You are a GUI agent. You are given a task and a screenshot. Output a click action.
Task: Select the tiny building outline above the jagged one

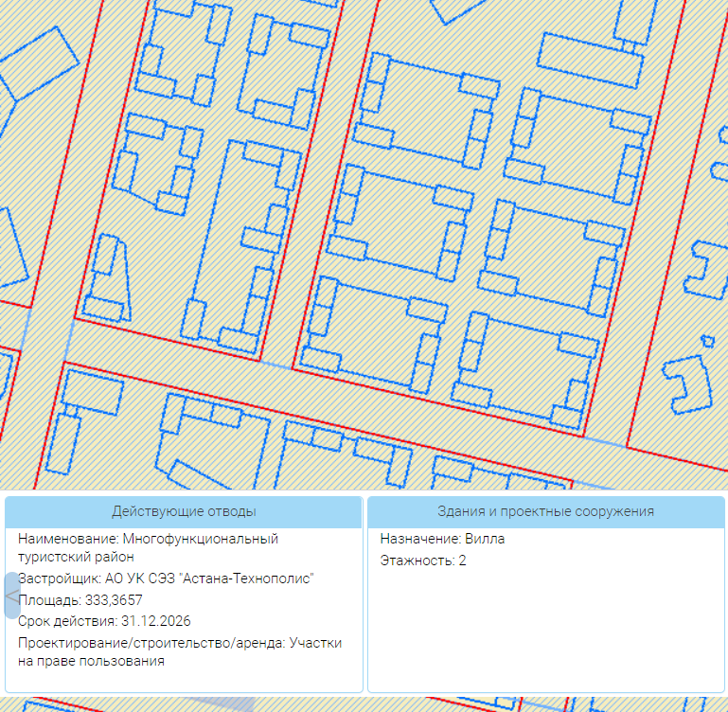[x=706, y=342]
